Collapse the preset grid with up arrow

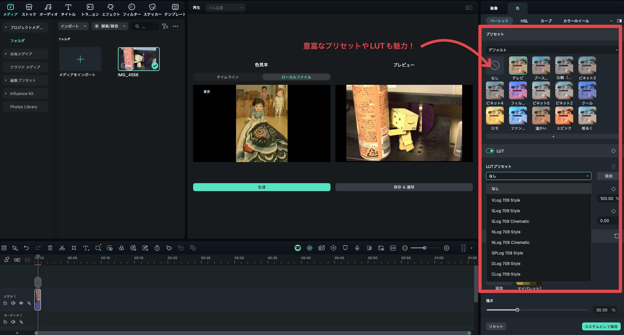click(x=553, y=136)
